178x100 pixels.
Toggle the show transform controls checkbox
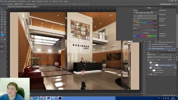pyautogui.click(x=25, y=4)
